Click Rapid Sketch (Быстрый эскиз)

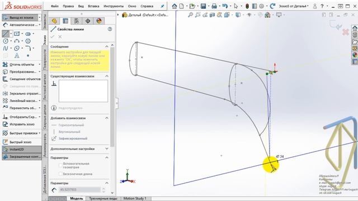click(17, 142)
